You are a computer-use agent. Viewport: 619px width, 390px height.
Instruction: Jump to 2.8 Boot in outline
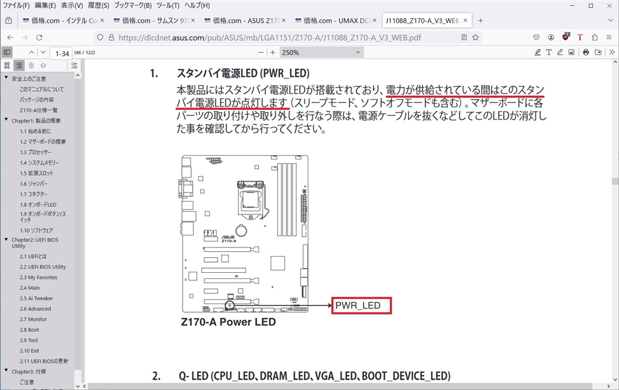tap(29, 330)
